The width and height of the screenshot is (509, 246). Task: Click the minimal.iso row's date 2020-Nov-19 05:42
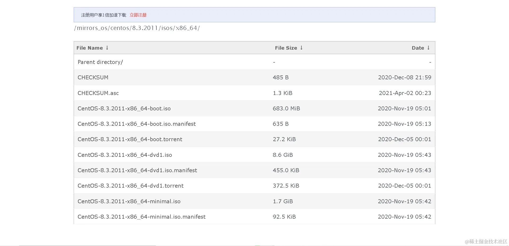pos(405,201)
